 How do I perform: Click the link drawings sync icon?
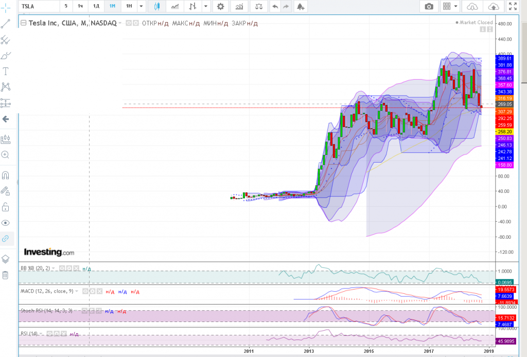pyautogui.click(x=6, y=239)
